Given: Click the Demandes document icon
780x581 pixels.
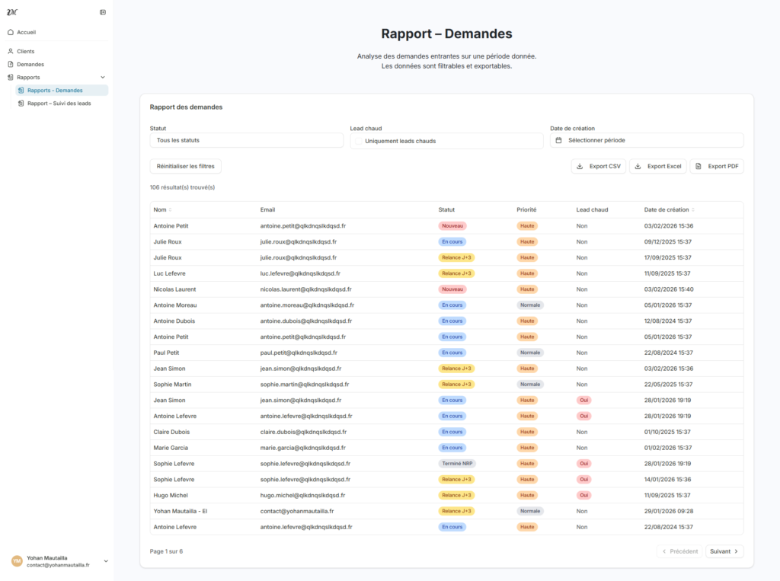Looking at the screenshot, I should pyautogui.click(x=11, y=64).
